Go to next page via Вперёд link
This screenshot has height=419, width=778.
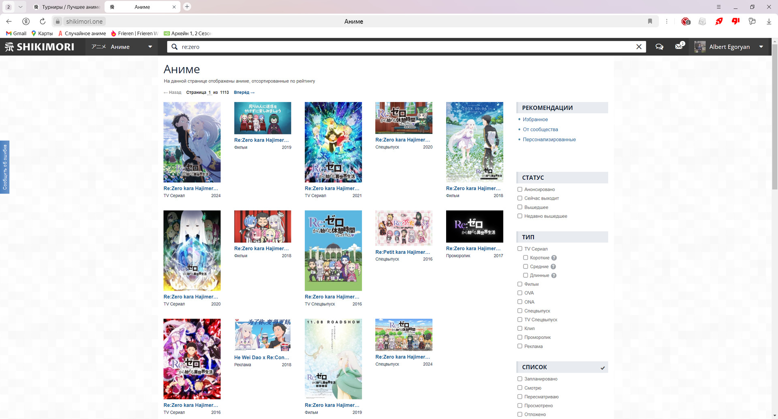(244, 93)
